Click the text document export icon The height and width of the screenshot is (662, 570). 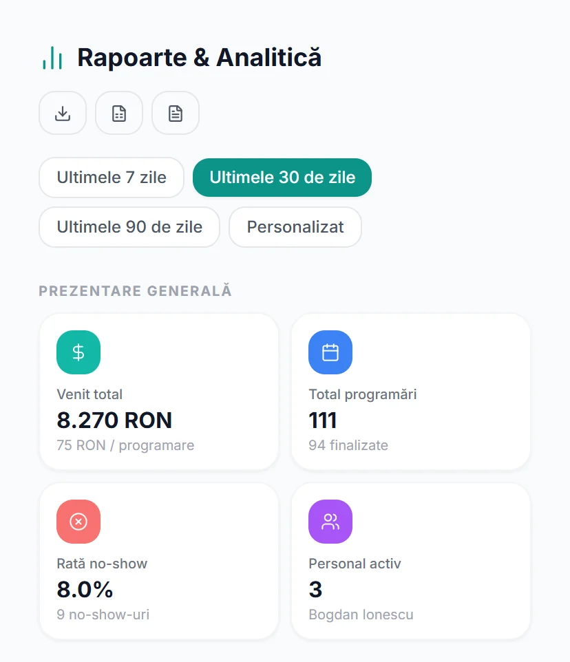(176, 113)
